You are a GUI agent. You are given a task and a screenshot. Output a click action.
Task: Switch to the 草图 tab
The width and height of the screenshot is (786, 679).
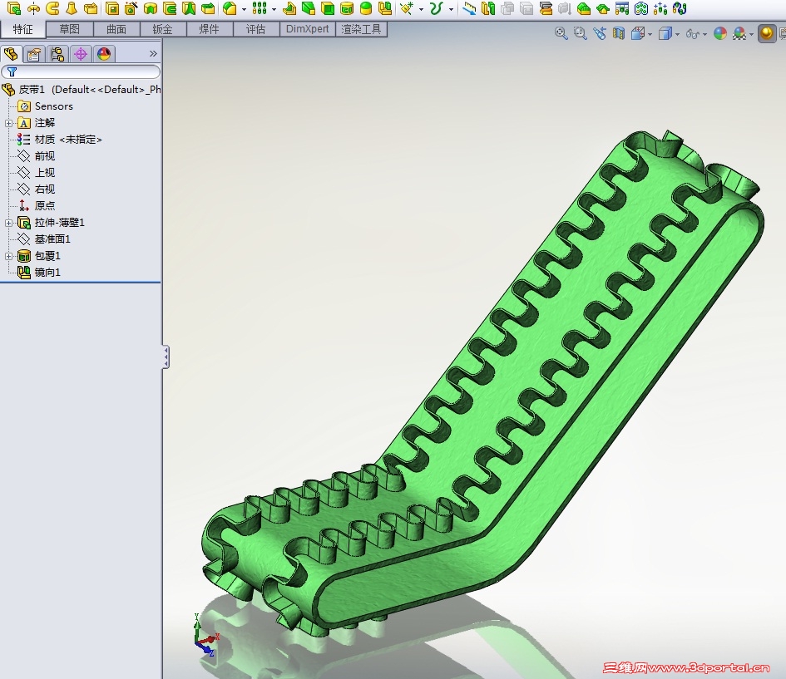tap(69, 30)
